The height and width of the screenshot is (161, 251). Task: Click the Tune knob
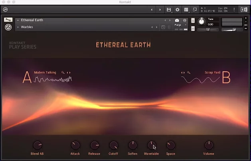(202, 21)
